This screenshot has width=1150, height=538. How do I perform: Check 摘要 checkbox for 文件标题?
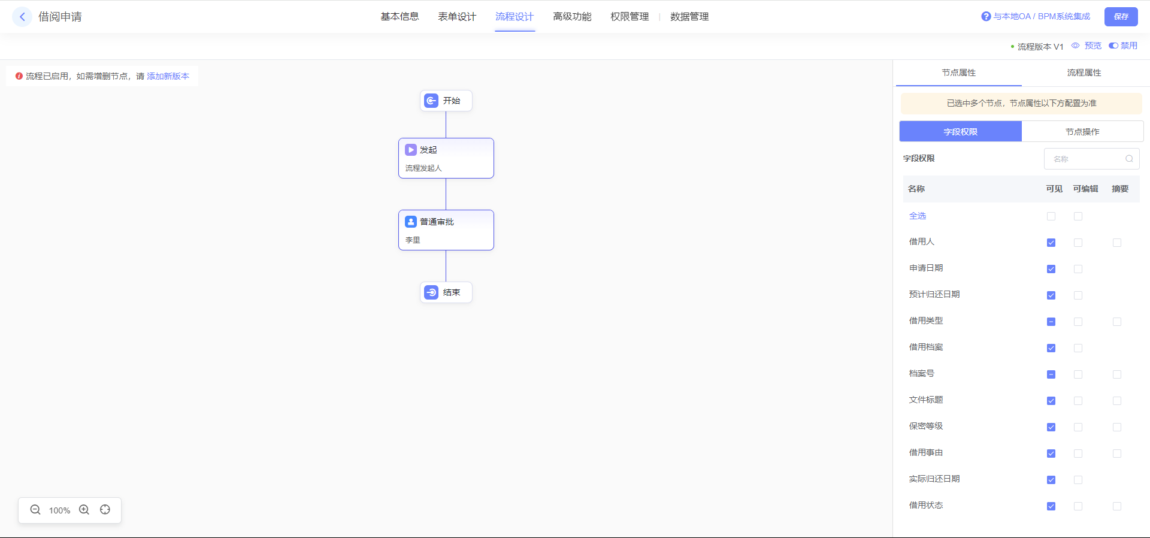pos(1117,401)
